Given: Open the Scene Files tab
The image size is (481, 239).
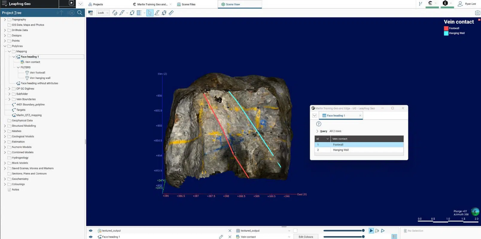Looking at the screenshot, I should tap(186, 4).
